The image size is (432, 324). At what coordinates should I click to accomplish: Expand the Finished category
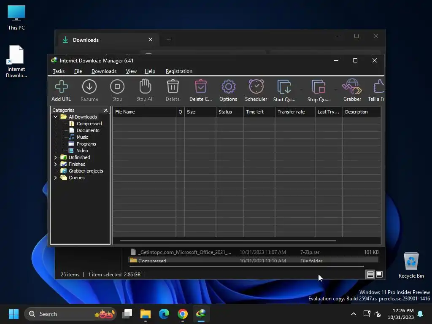coord(55,164)
